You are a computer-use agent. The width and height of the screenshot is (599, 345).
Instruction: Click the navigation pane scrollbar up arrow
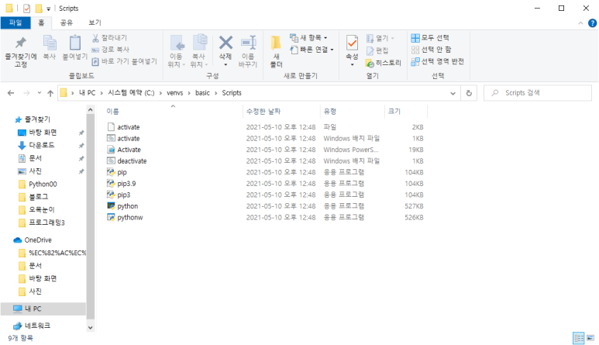coord(90,110)
